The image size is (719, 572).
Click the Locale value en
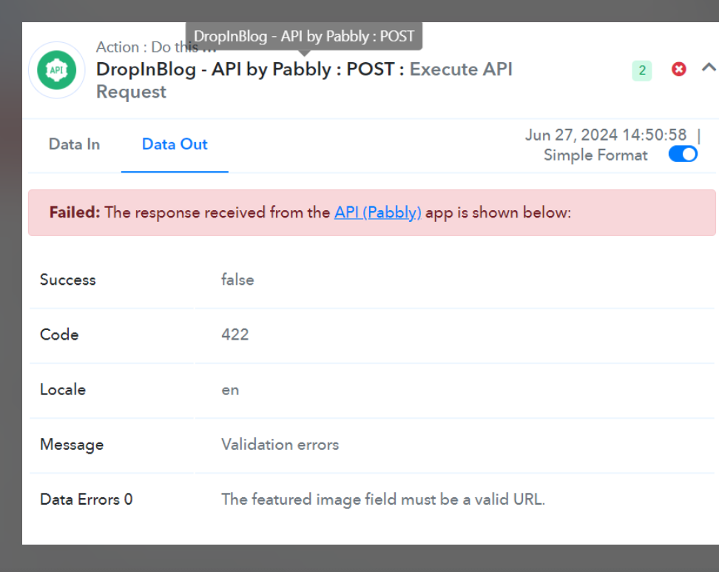tap(230, 390)
